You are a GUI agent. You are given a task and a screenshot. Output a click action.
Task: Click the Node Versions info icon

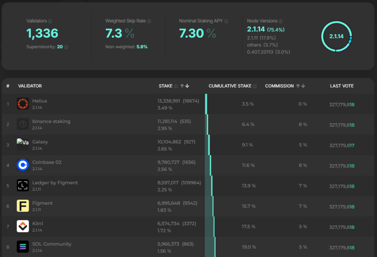point(281,21)
